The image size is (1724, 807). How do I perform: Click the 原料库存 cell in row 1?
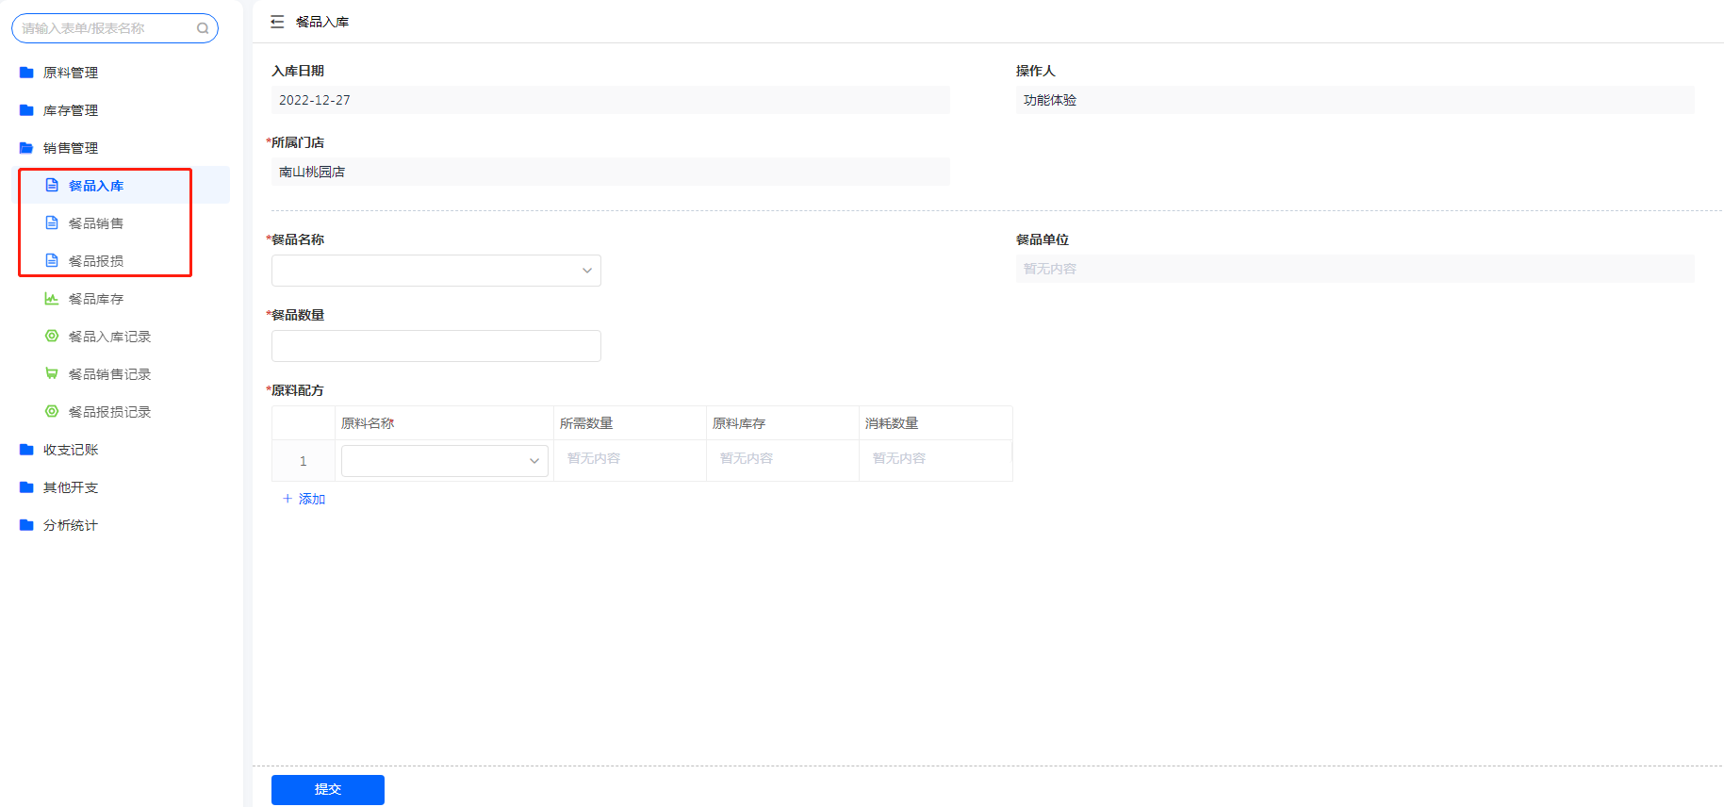pos(783,459)
